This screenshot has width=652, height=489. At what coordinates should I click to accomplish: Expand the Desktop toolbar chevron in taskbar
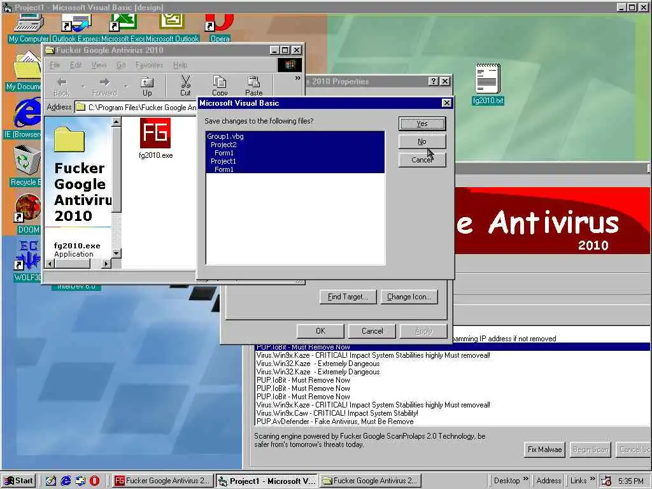pyautogui.click(x=525, y=479)
